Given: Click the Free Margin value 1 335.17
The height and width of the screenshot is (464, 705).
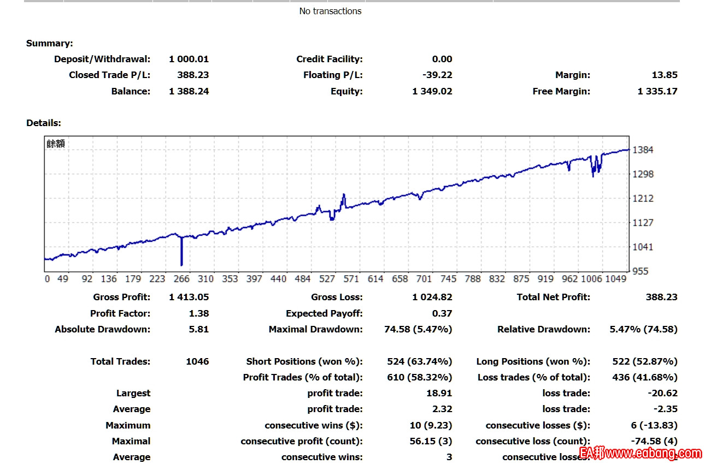Looking at the screenshot, I should [x=657, y=91].
